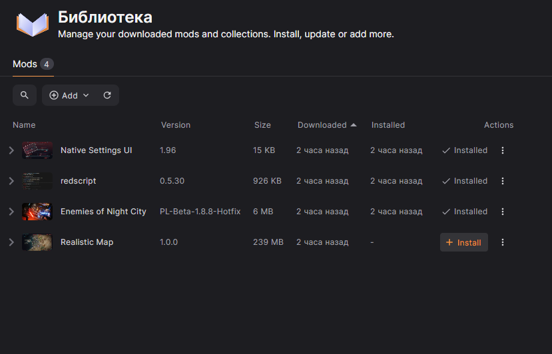Screen dimensions: 552x354
Task: Expand the Native Settings UI row
Action: pos(11,150)
